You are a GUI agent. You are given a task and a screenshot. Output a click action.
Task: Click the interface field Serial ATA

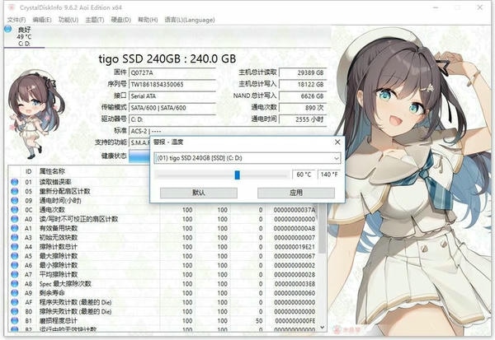click(172, 96)
